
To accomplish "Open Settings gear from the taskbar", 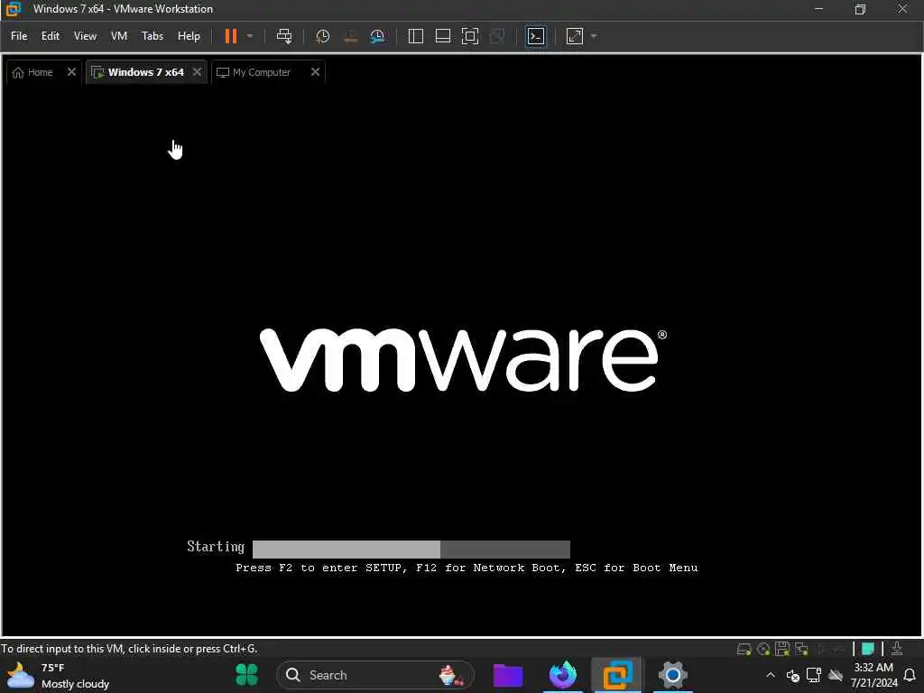I will 673,675.
